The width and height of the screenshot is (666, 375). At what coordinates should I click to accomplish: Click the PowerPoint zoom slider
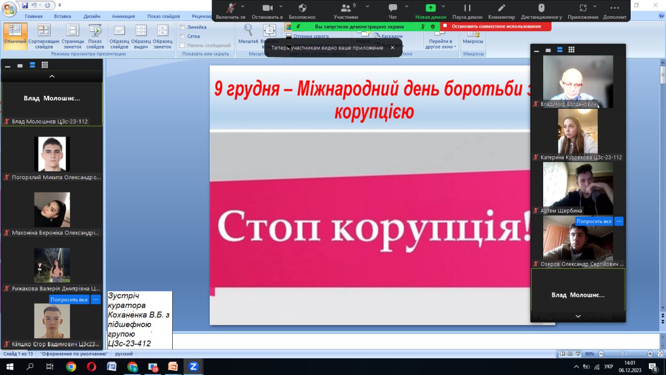pos(623,354)
